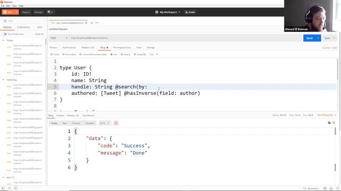Select the Raw response view

[x=65, y=123]
